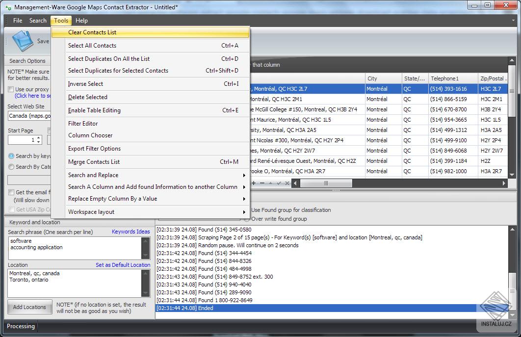Click the contacts grid scroll-down arrow
Screen dimensions: 521x337
(x=512, y=175)
